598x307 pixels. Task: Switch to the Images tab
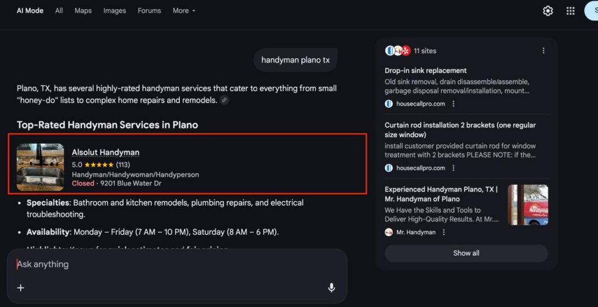tap(114, 11)
